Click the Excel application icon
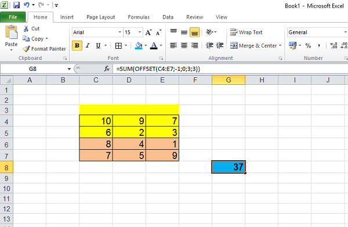Viewport: 348px width, 227px height. pyautogui.click(x=5, y=5)
